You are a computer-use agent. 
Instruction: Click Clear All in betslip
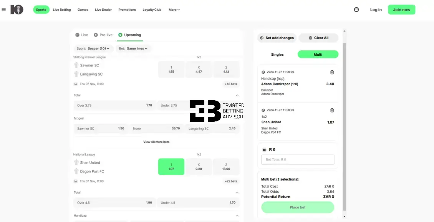coord(318,38)
